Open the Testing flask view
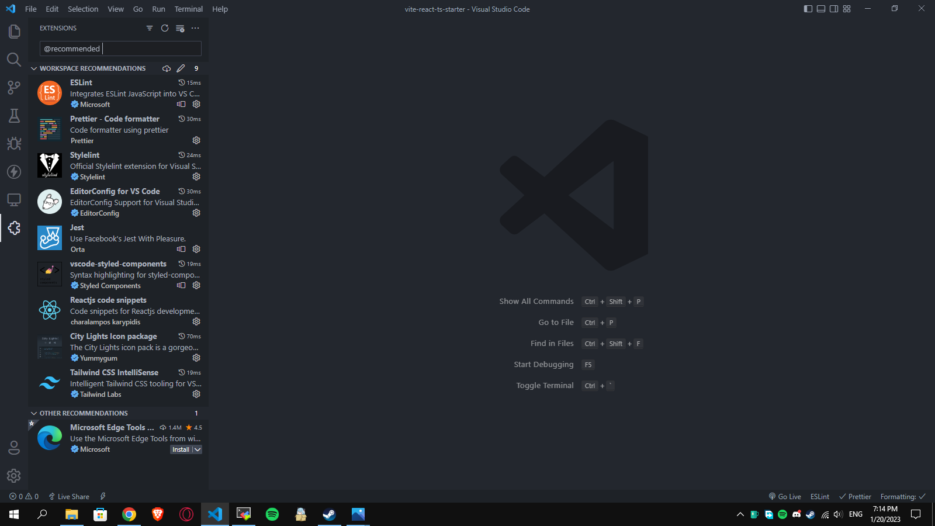935x526 pixels. pyautogui.click(x=14, y=116)
